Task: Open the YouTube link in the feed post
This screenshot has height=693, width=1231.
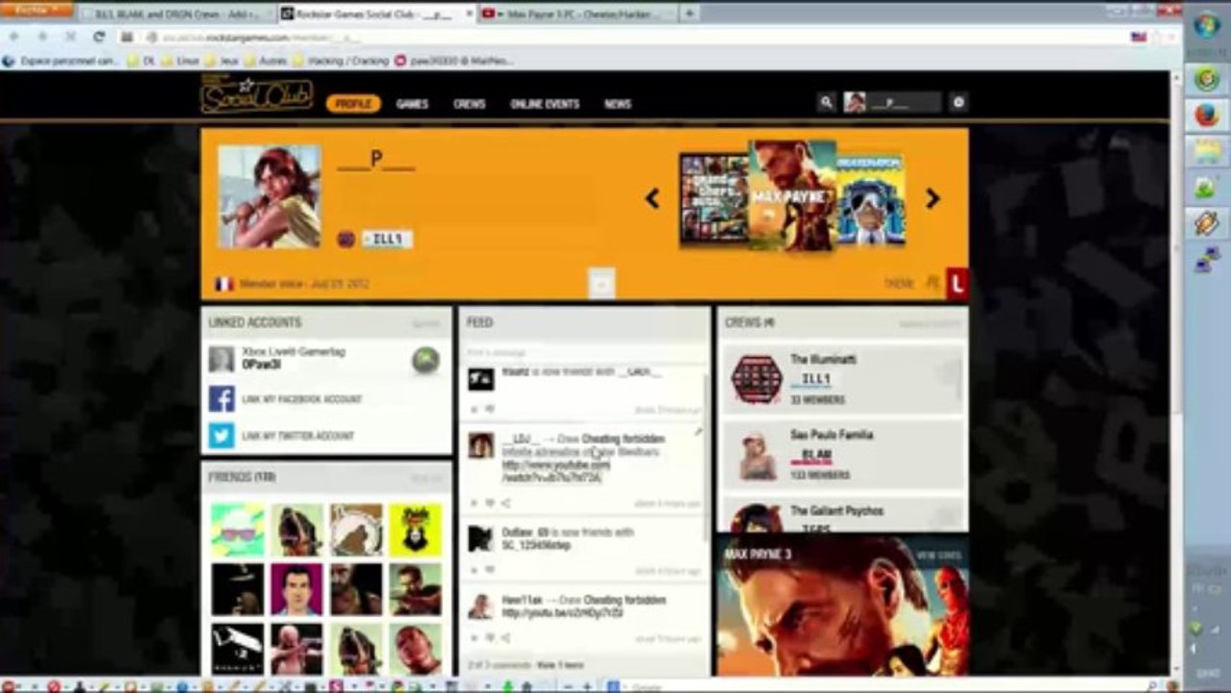Action: click(555, 471)
